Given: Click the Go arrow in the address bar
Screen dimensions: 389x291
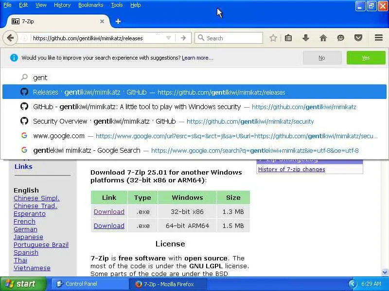Looking at the screenshot, I should tap(183, 38).
